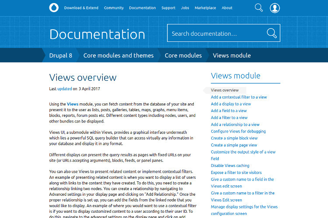The width and height of the screenshot is (328, 218).
Task: Select Views overview in sidebar
Action: pos(225,90)
